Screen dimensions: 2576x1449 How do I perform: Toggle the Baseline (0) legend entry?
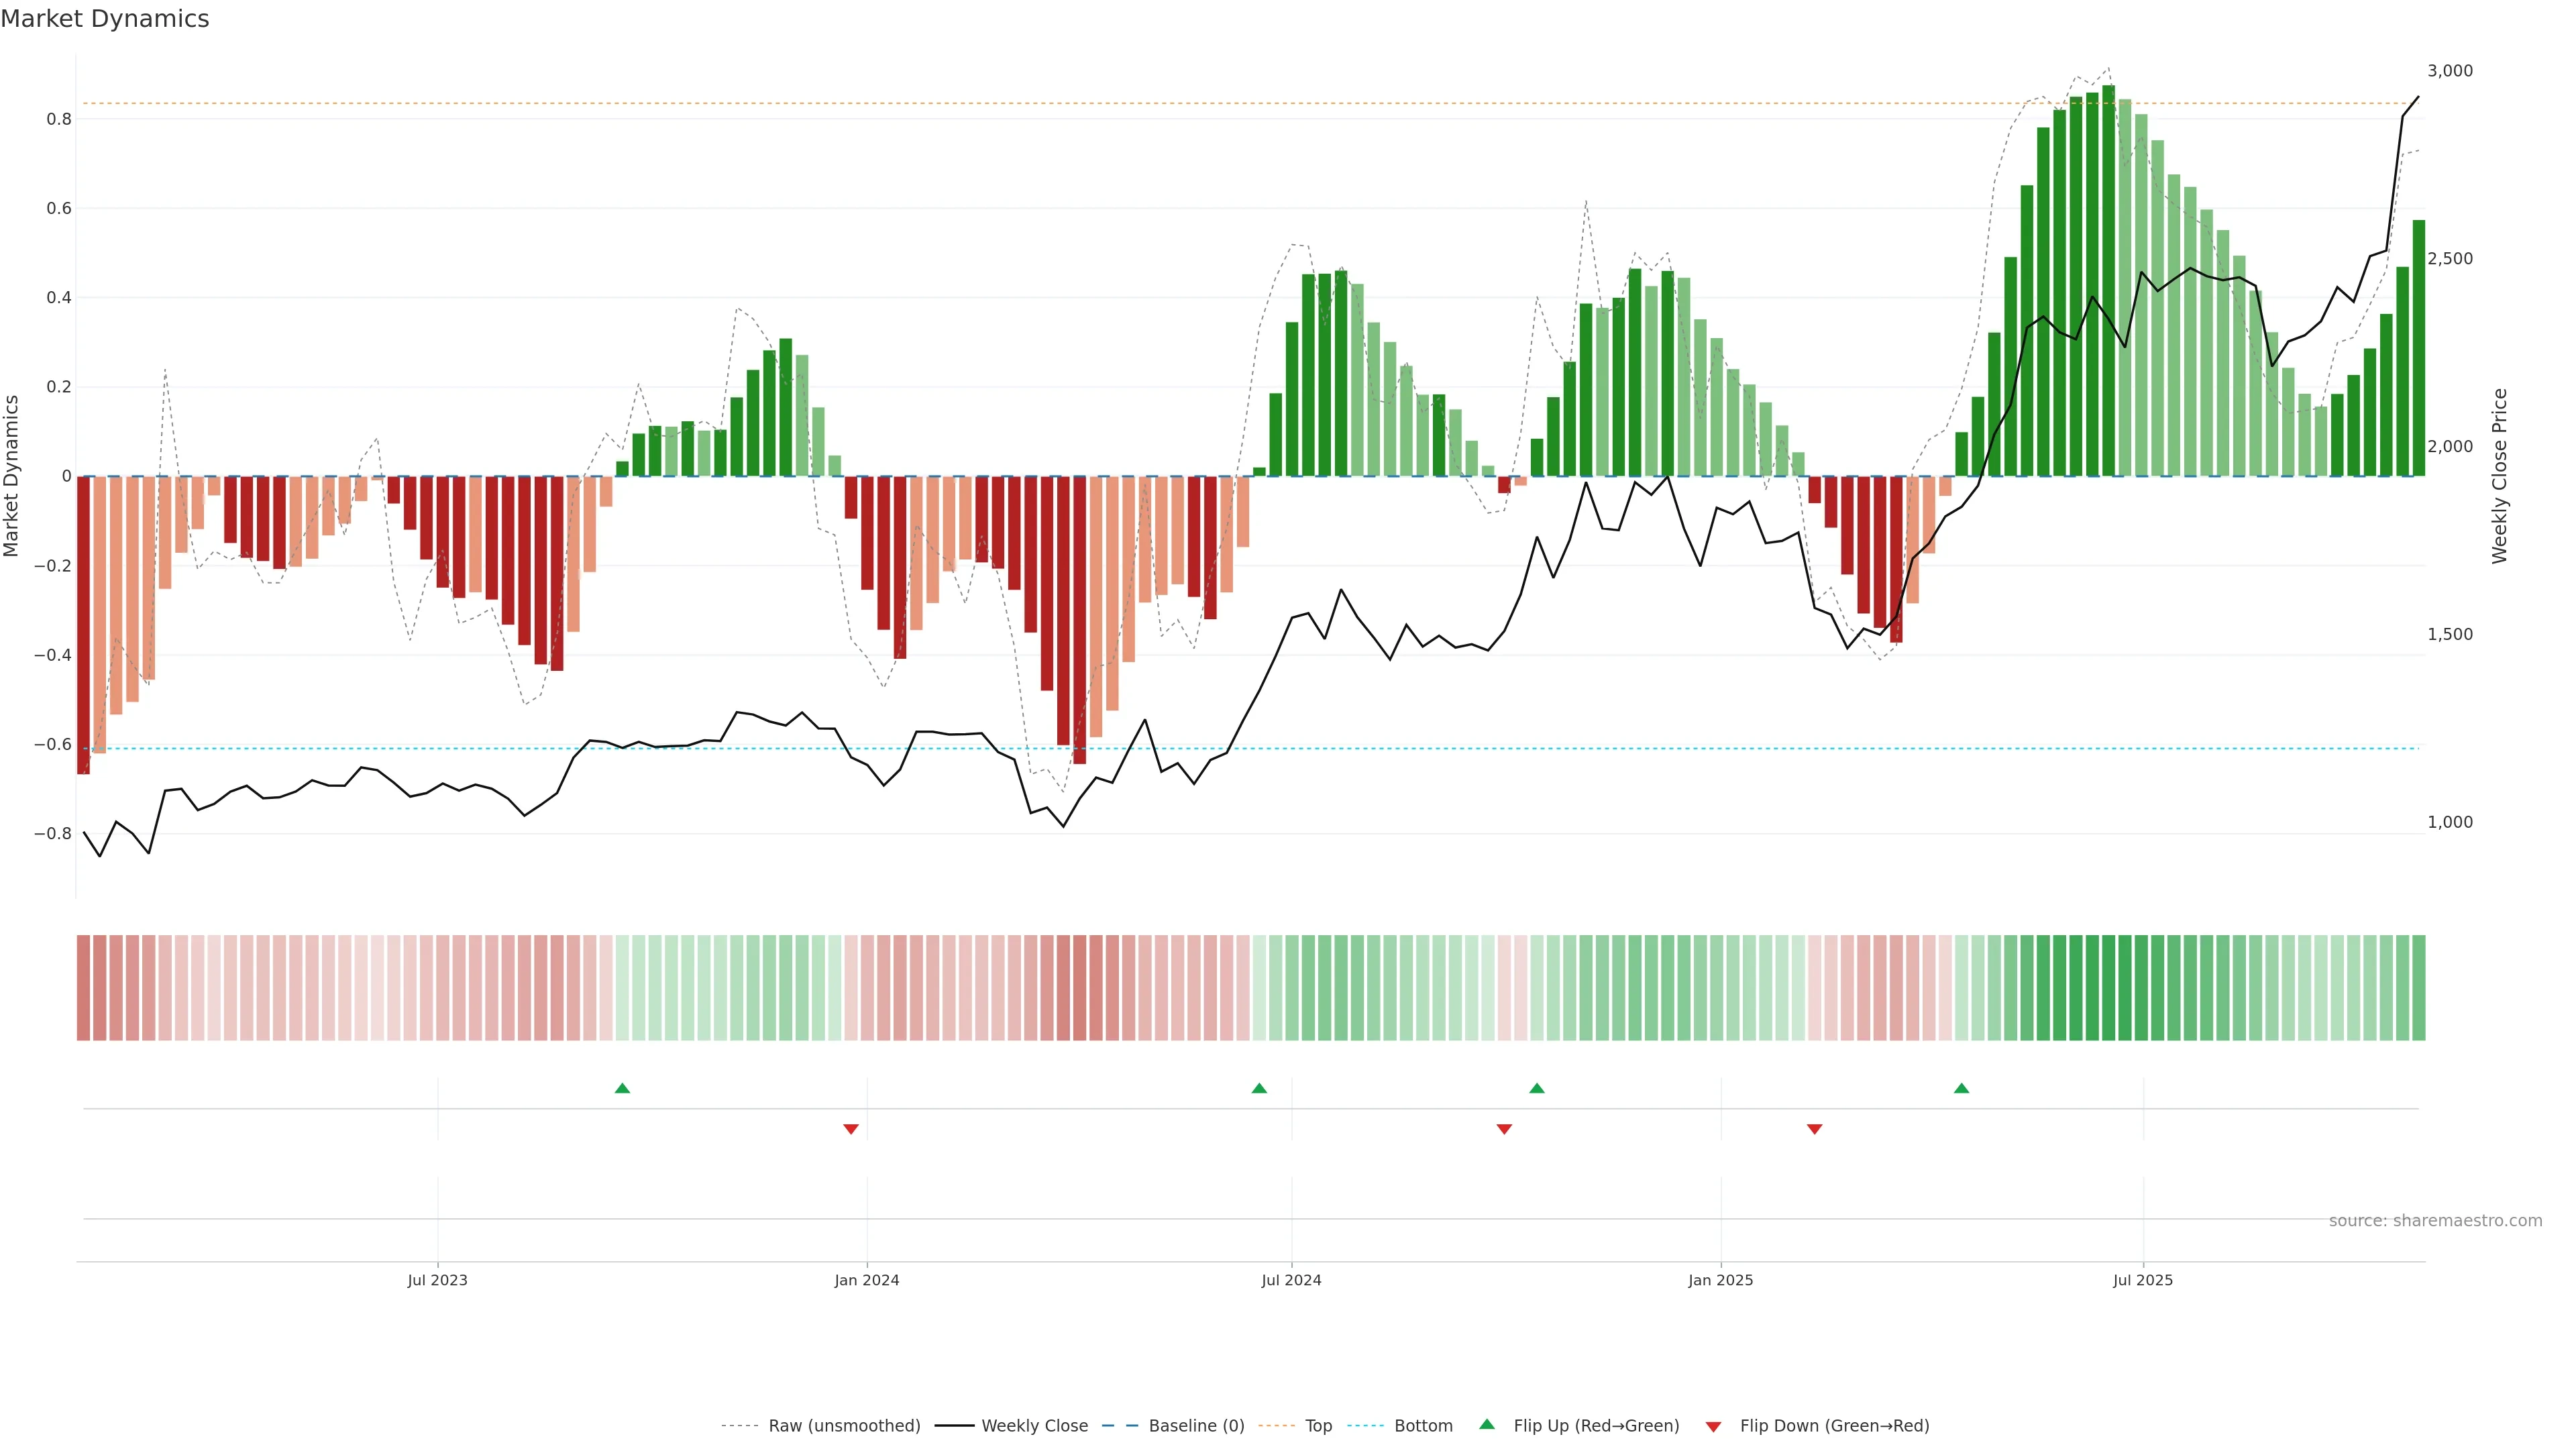coord(1196,1426)
